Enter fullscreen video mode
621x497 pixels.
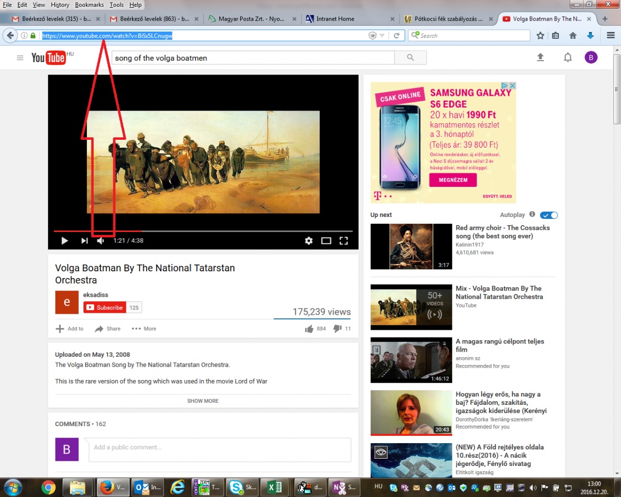coord(344,241)
